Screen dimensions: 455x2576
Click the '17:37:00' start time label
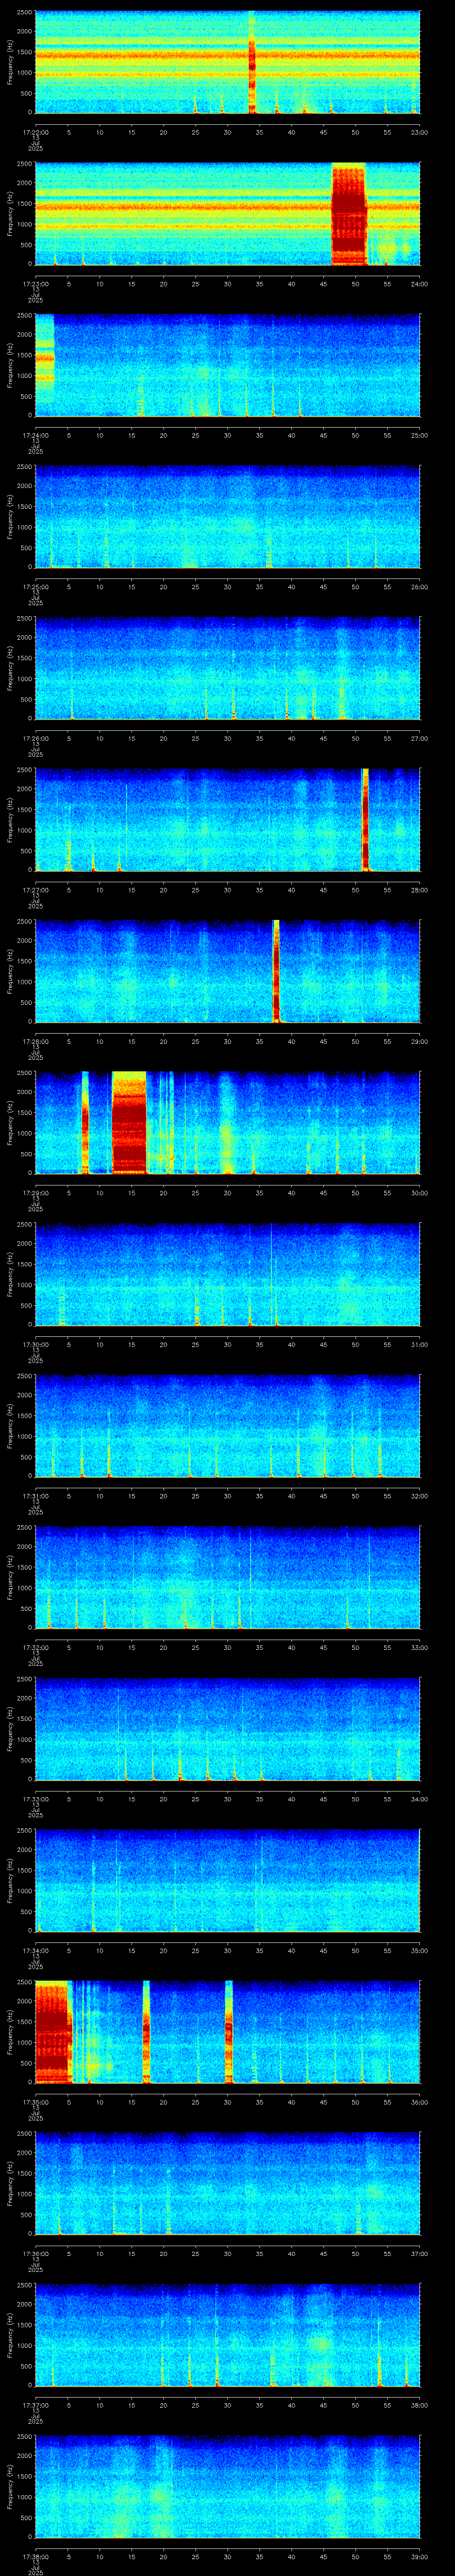click(35, 2405)
